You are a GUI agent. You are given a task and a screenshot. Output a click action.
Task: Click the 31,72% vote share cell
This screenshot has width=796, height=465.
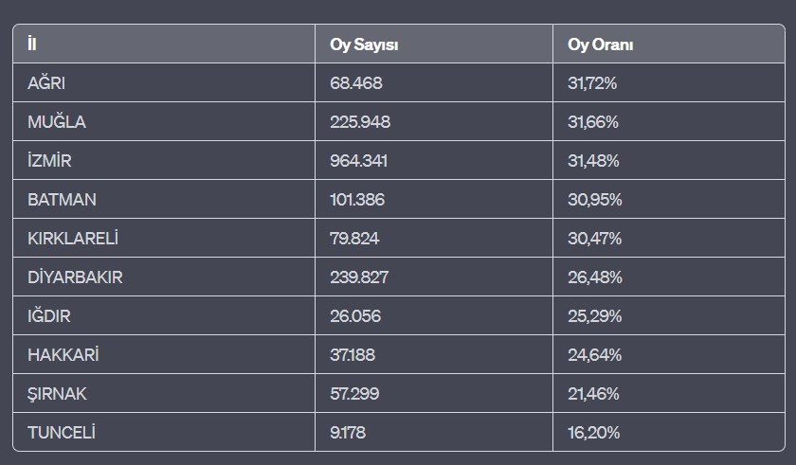(x=592, y=83)
